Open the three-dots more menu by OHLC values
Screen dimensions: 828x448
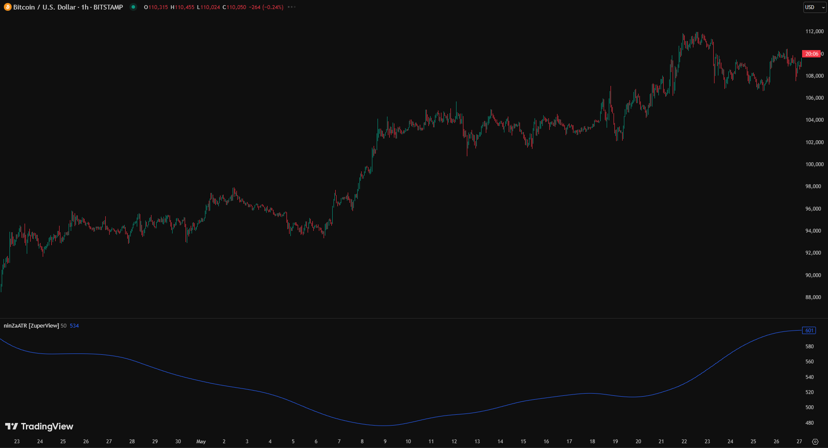292,7
